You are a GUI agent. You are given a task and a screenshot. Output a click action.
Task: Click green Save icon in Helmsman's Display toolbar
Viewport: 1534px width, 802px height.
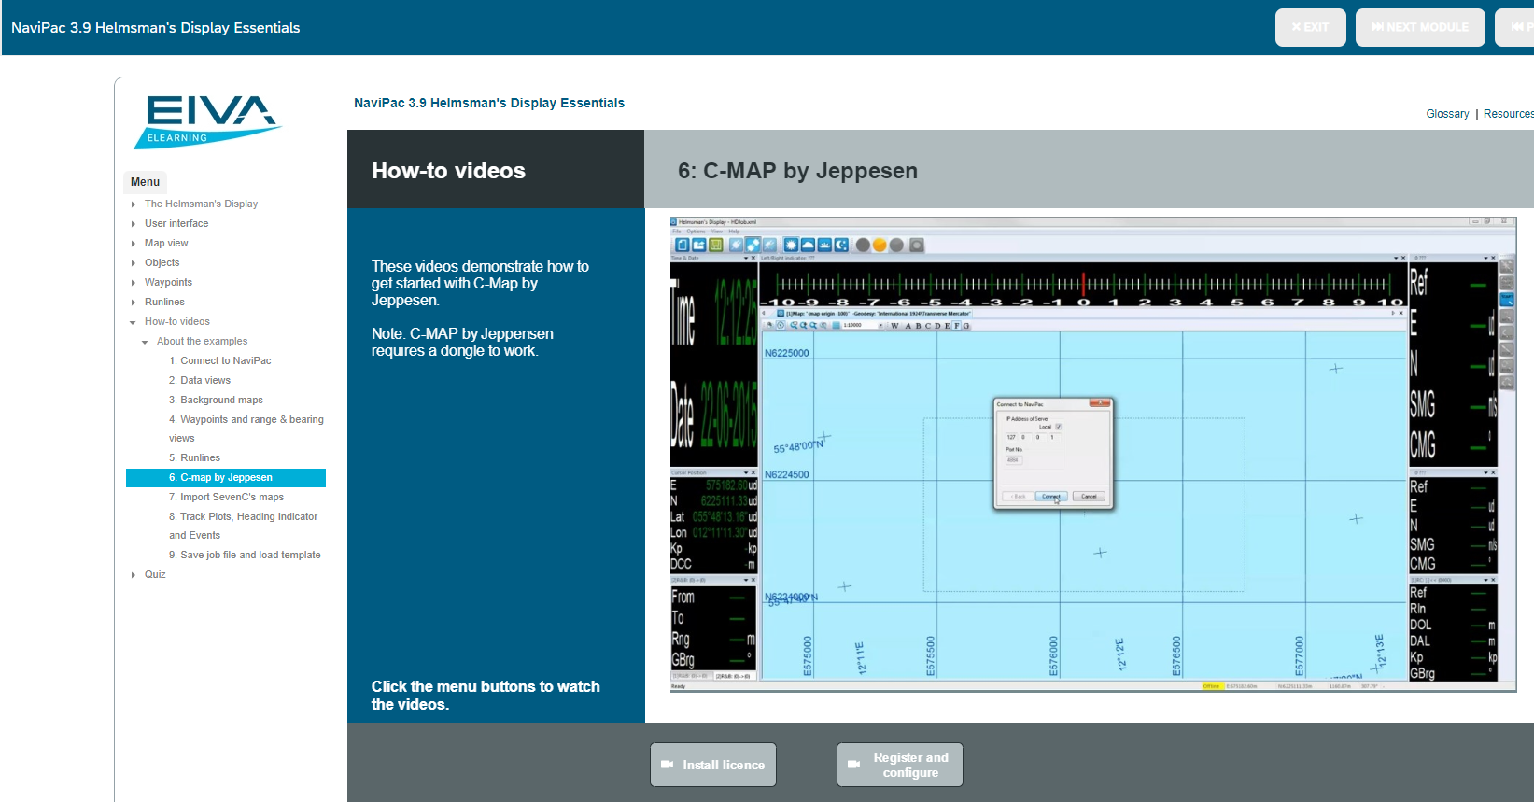coord(716,245)
